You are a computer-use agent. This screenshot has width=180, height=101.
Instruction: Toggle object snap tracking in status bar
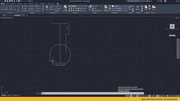[147, 96]
